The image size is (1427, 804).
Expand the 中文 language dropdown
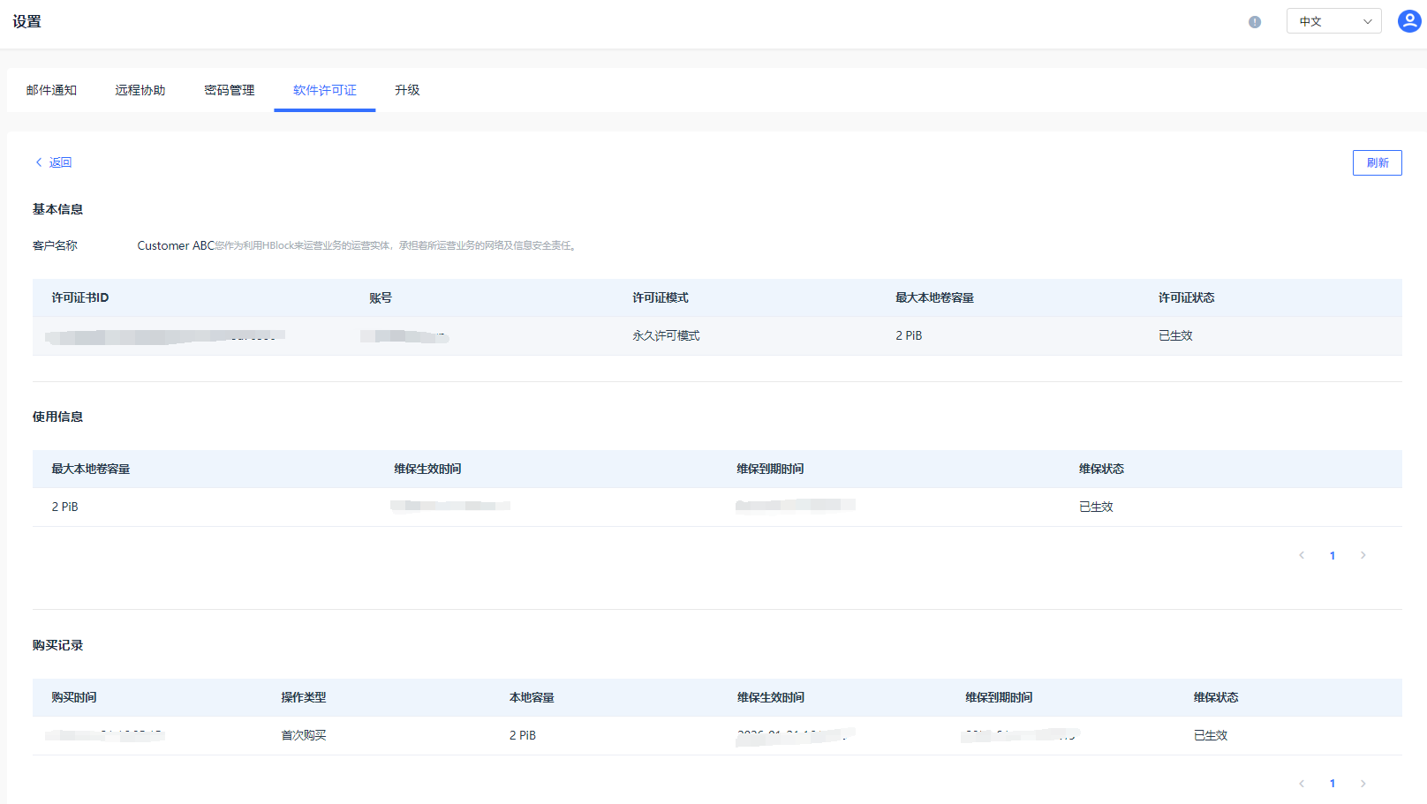(1333, 21)
